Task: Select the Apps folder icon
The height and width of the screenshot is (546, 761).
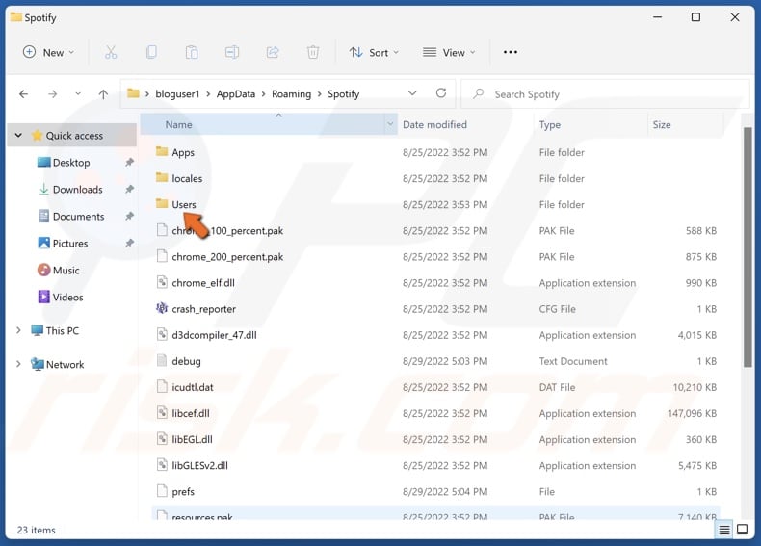Action: (162, 152)
